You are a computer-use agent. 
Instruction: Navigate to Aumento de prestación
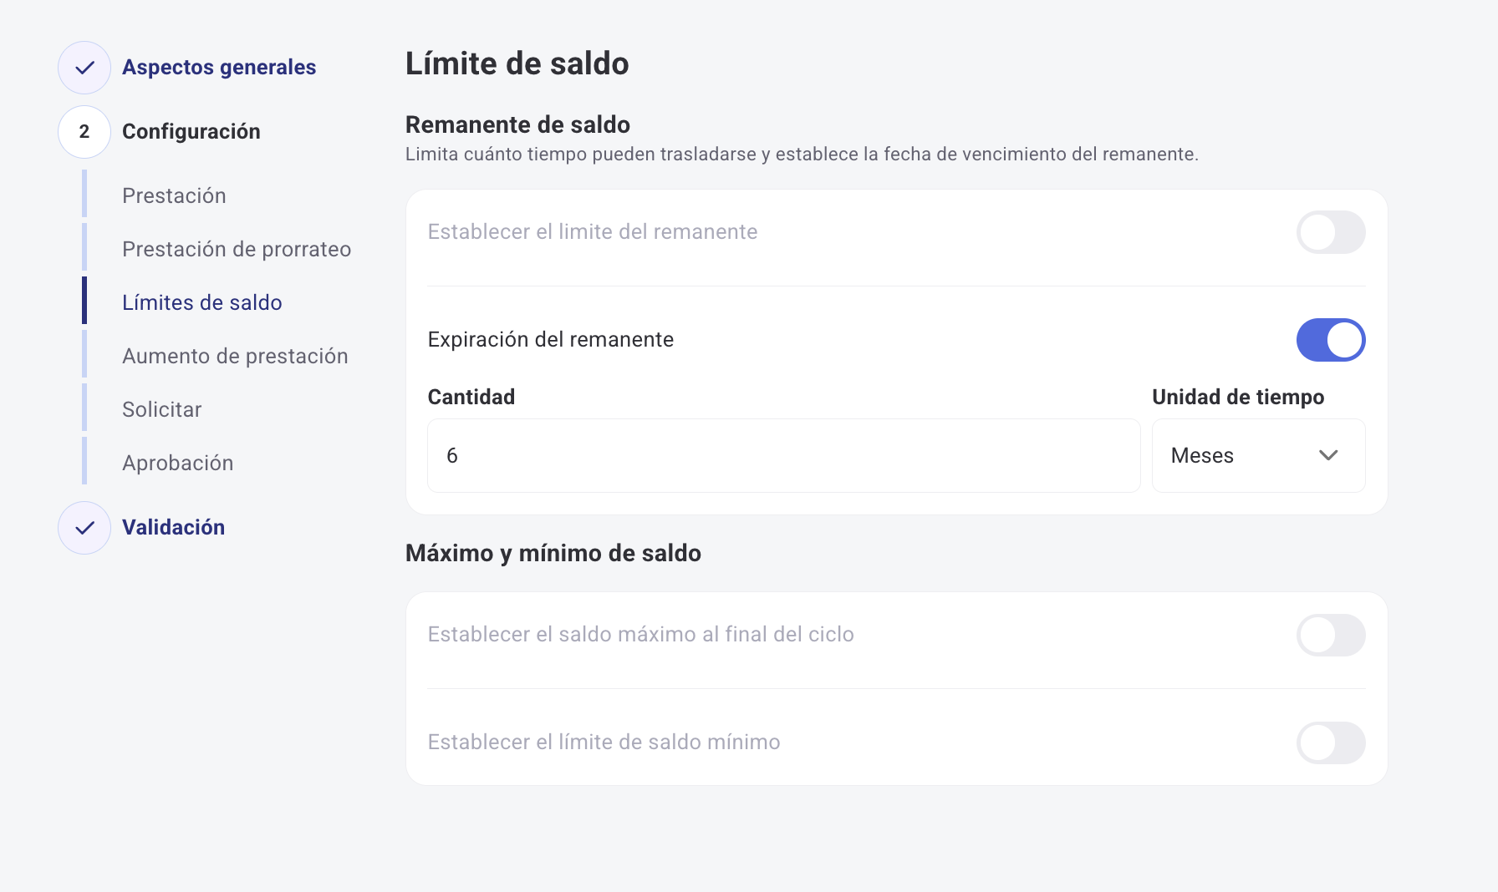pyautogui.click(x=235, y=356)
